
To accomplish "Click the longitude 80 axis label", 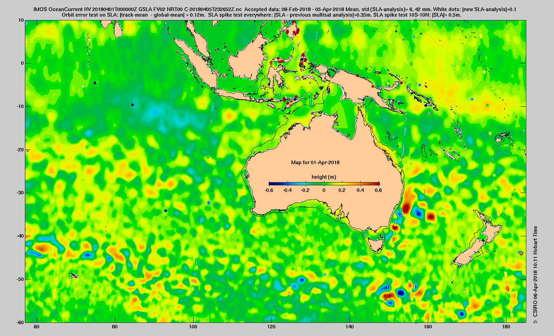I will pos(115,327).
